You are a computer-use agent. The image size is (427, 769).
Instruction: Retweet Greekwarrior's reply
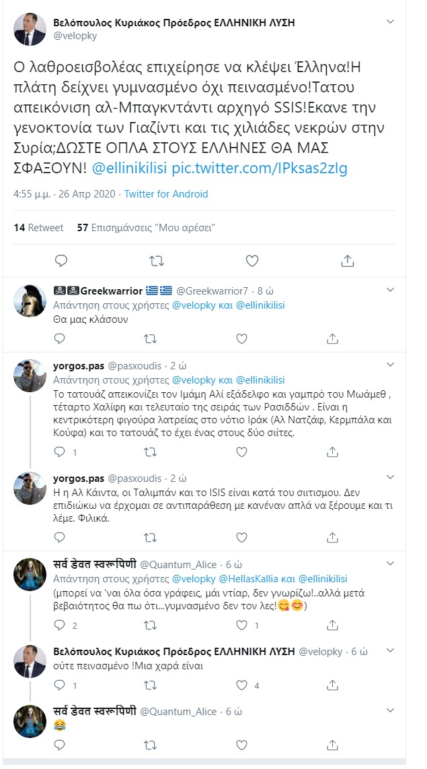point(152,339)
